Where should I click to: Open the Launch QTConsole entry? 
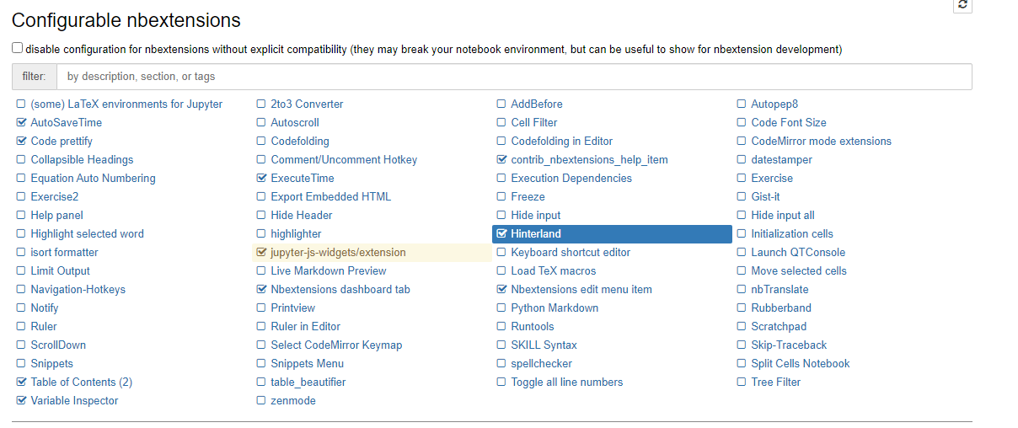(x=798, y=252)
